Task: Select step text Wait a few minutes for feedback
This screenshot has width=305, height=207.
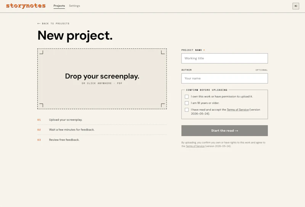Action: tap(72, 130)
